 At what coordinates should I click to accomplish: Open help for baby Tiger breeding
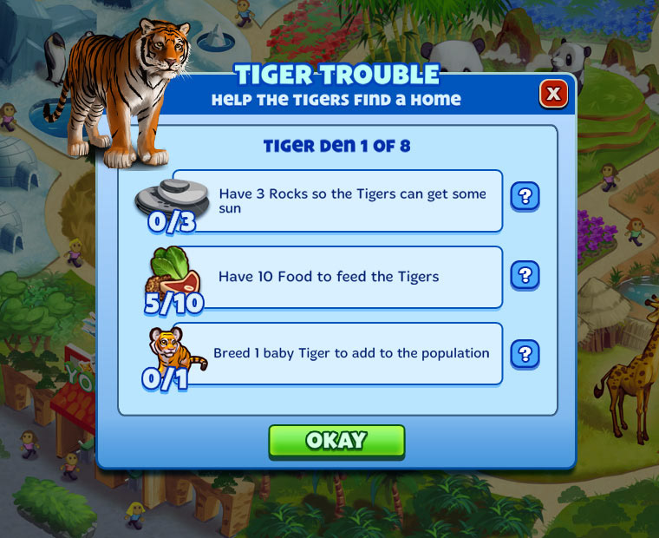coord(525,354)
